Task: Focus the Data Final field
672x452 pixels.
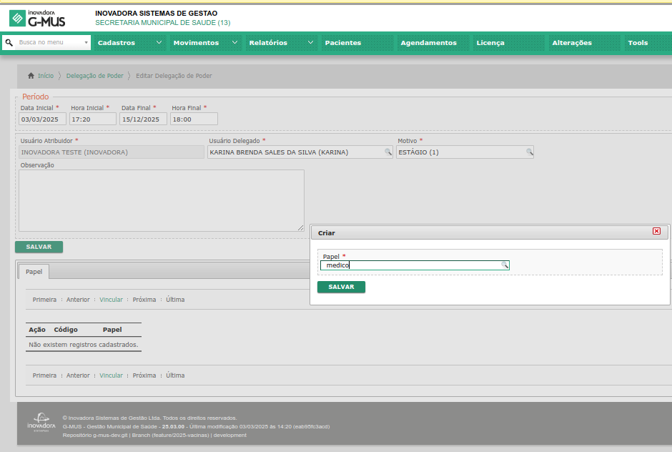Action: (x=143, y=119)
